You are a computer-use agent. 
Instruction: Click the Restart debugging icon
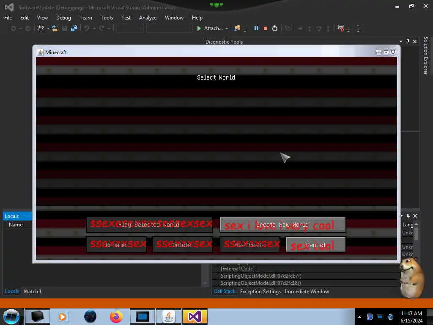tap(275, 28)
